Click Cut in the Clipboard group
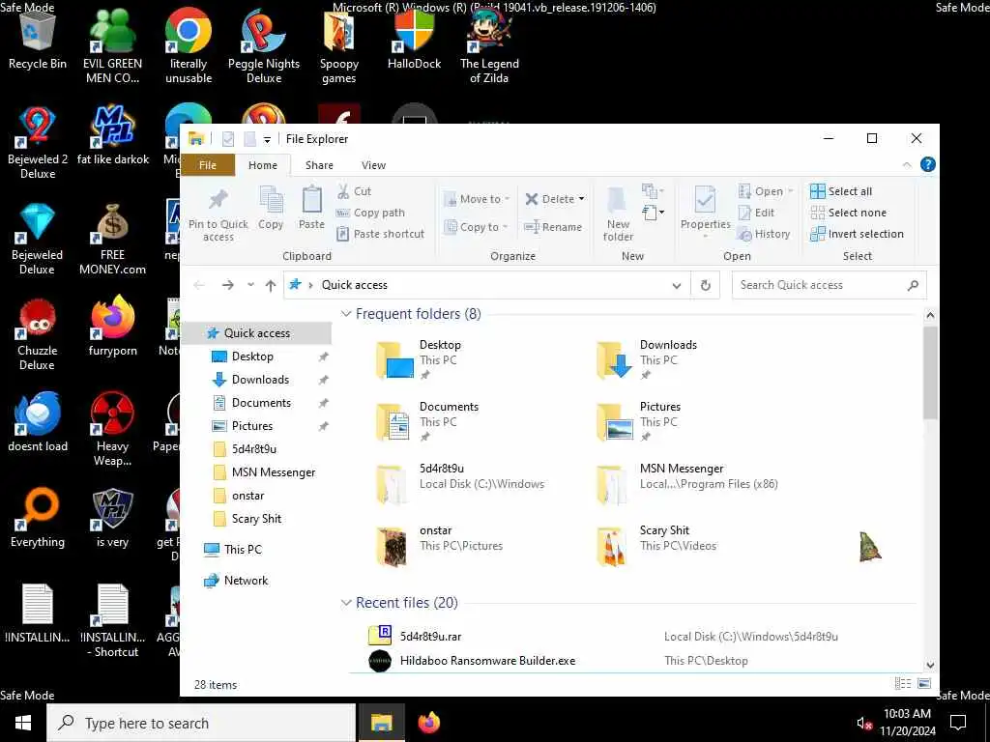The width and height of the screenshot is (990, 742). pyautogui.click(x=355, y=191)
